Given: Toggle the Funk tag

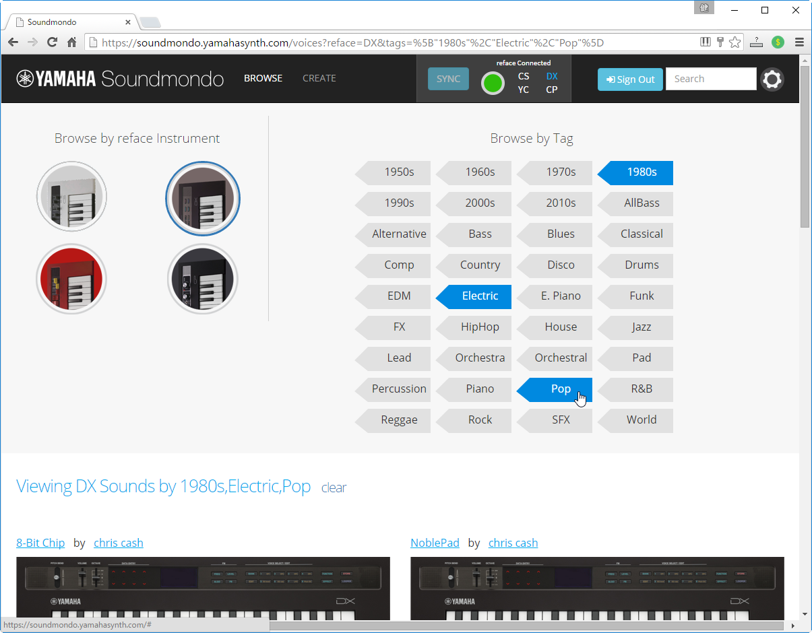Looking at the screenshot, I should click(x=635, y=297).
